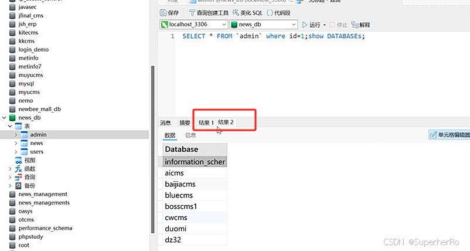Select oasys in the database tree

pos(25,211)
